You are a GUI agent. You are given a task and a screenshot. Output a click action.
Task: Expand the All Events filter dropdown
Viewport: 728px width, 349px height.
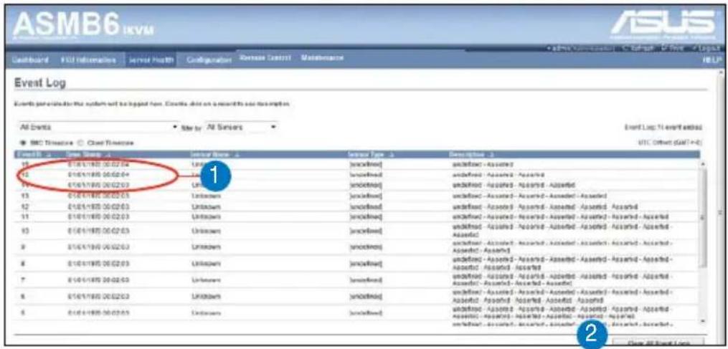98,127
